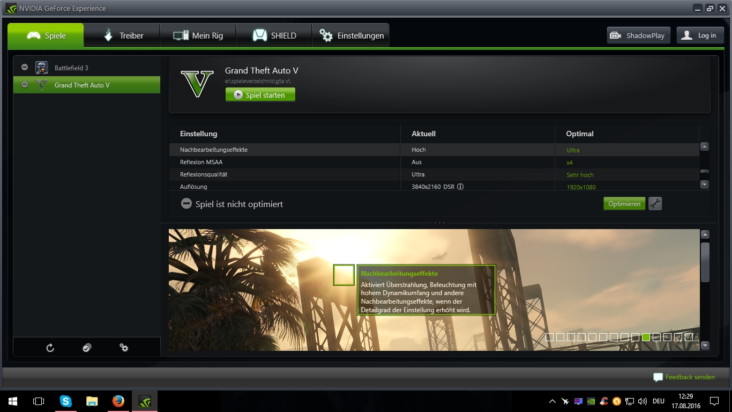Screen dimensions: 732x412
Task: Click the large GTA V logo in header
Action: pyautogui.click(x=197, y=83)
